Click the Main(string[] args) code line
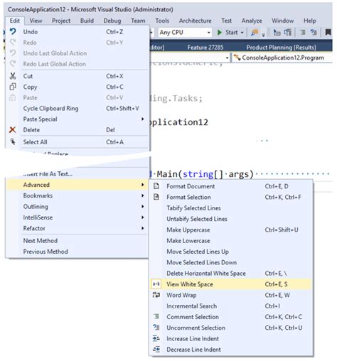The width and height of the screenshot is (337, 361). 205,174
